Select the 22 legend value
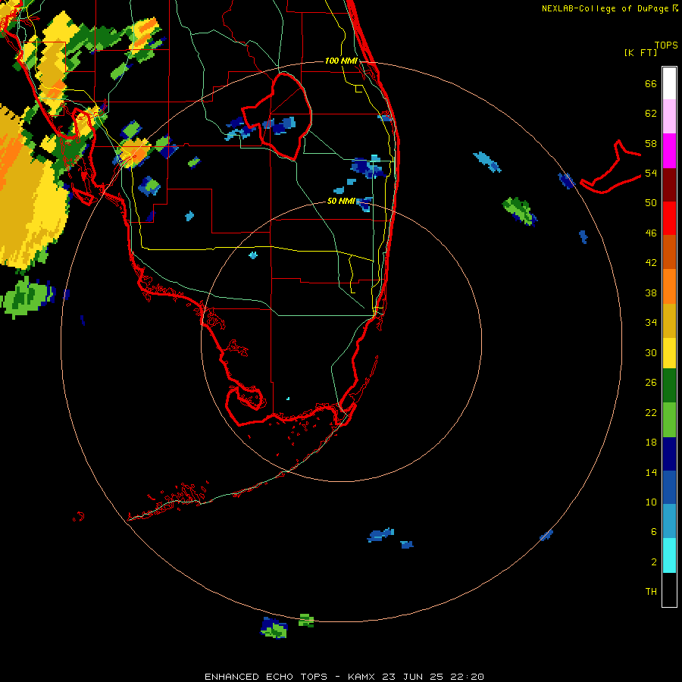The height and width of the screenshot is (682, 682). click(x=651, y=412)
